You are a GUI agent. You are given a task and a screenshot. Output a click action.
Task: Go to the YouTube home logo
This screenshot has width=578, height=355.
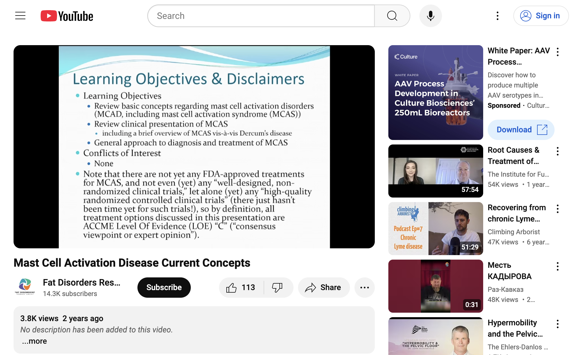point(67,16)
